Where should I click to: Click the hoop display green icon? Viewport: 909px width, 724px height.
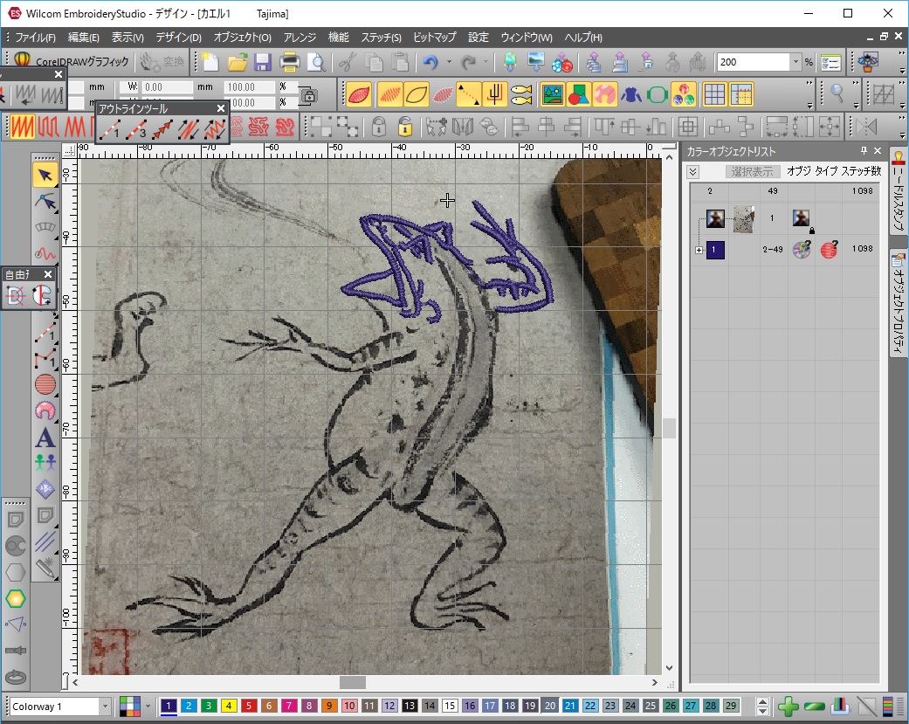[658, 94]
